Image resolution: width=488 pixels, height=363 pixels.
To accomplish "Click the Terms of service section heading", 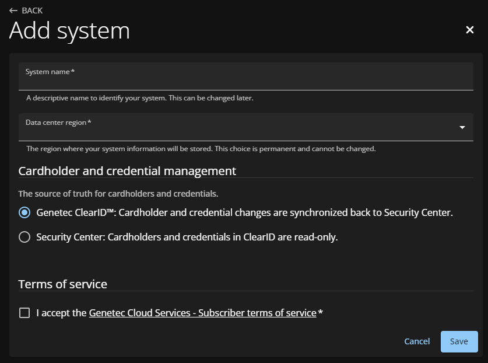I will coord(63,284).
